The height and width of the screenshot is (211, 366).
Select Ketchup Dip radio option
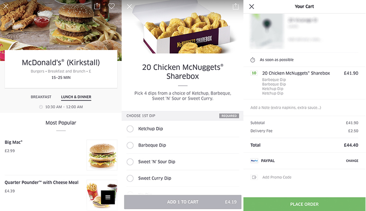[130, 129]
